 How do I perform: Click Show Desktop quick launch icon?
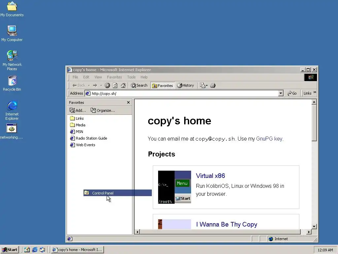pyautogui.click(x=27, y=250)
